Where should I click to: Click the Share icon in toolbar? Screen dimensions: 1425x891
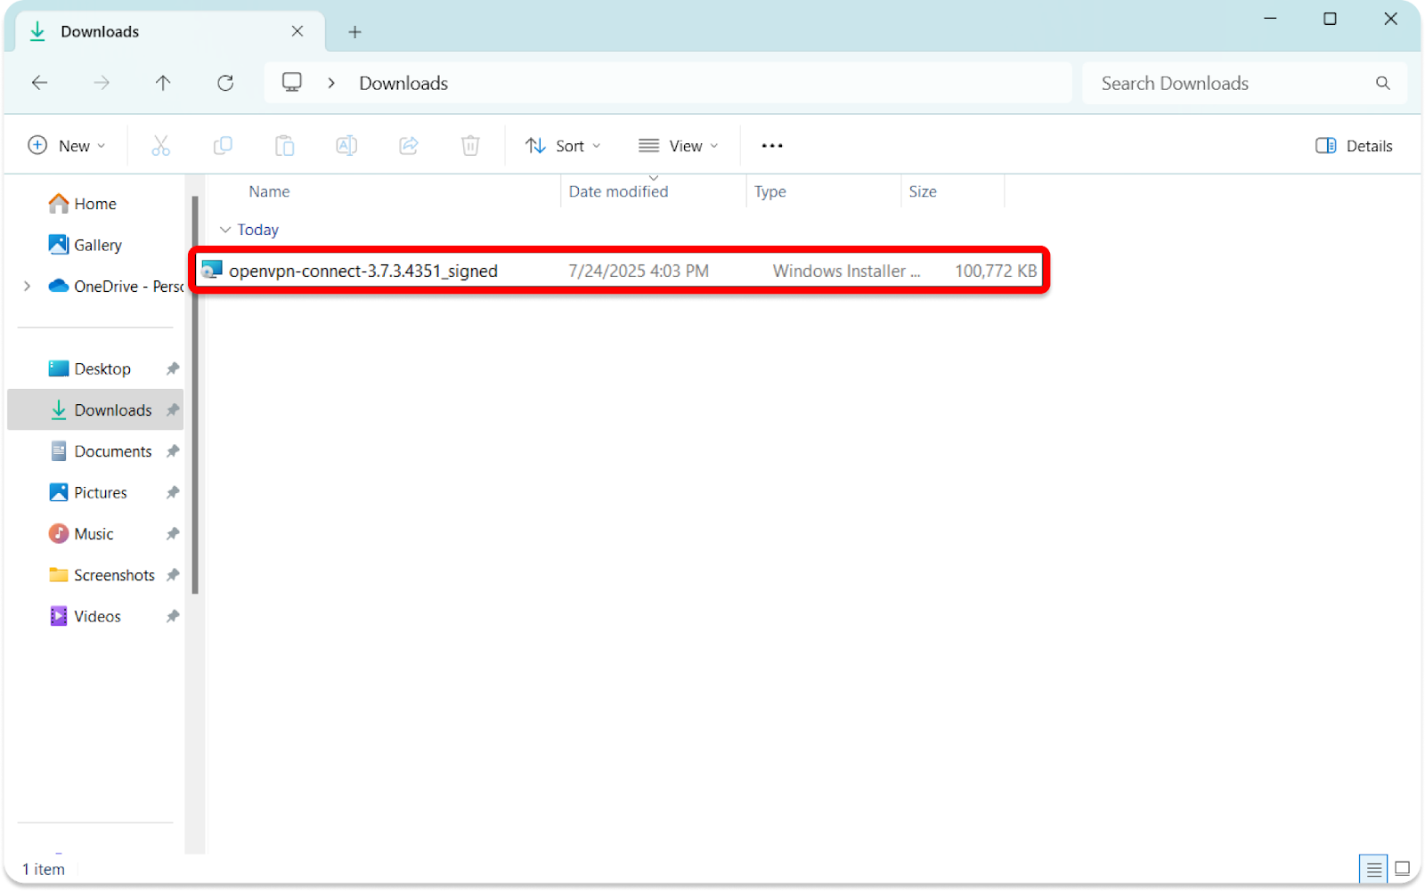[x=409, y=146]
